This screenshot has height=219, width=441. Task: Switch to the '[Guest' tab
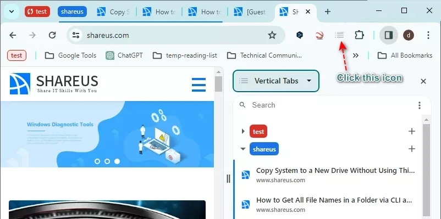point(250,12)
